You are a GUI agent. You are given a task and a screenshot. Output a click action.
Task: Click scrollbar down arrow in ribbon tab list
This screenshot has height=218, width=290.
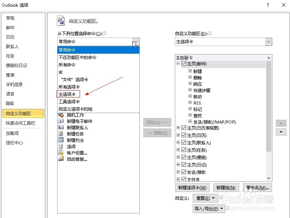[x=269, y=178]
